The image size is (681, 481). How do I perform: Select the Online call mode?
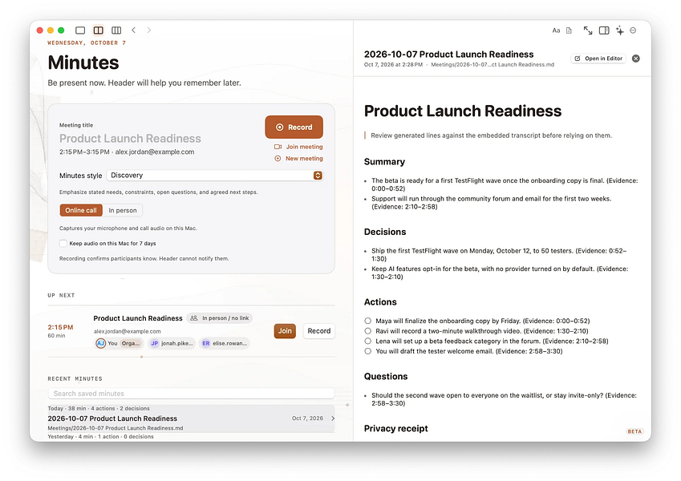(81, 211)
